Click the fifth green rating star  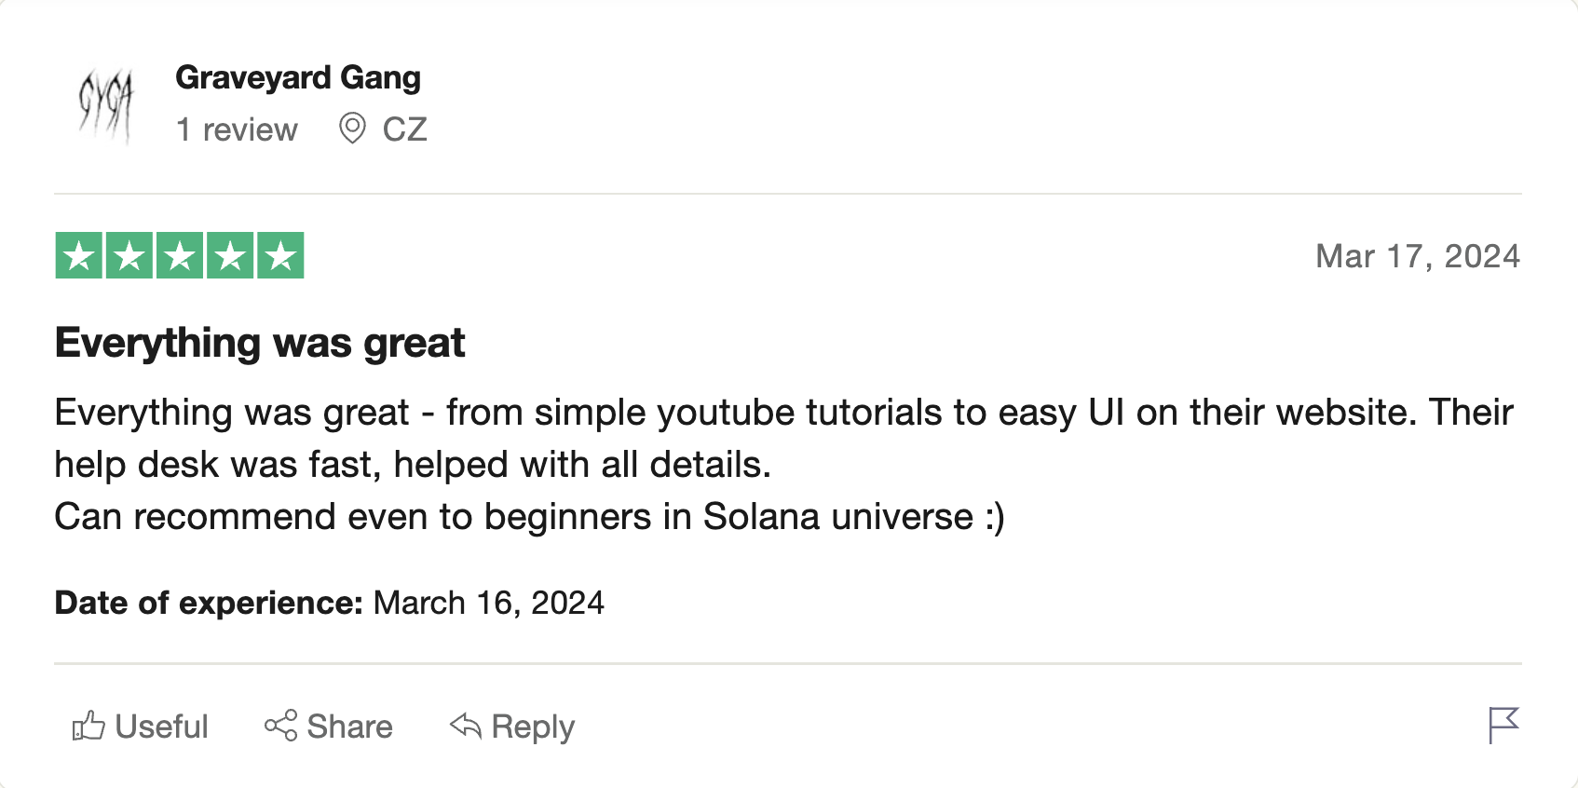280,255
